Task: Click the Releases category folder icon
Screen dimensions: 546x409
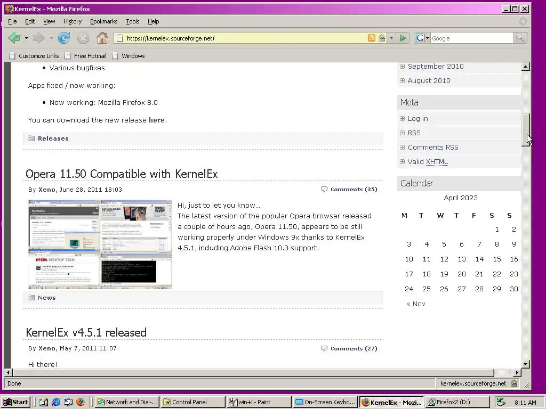Action: [x=31, y=138]
